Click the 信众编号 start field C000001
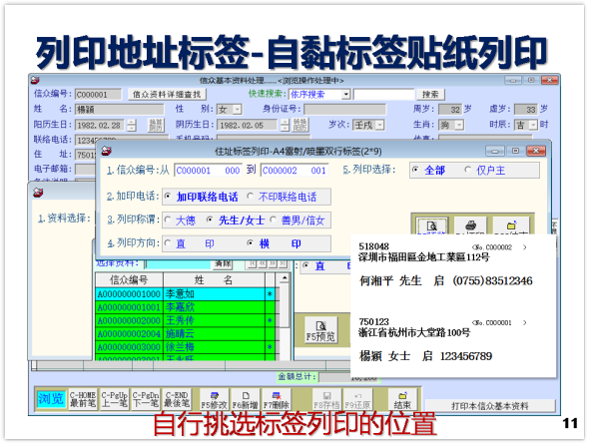 (x=209, y=171)
